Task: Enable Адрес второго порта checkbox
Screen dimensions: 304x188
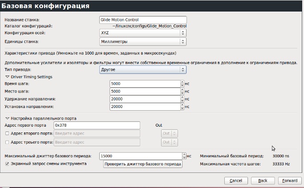Action: tap(7, 133)
